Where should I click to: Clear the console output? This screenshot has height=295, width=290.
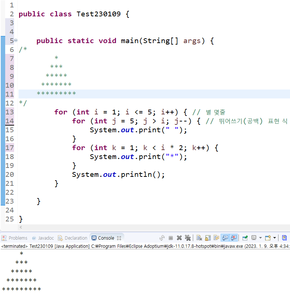click(x=199, y=238)
